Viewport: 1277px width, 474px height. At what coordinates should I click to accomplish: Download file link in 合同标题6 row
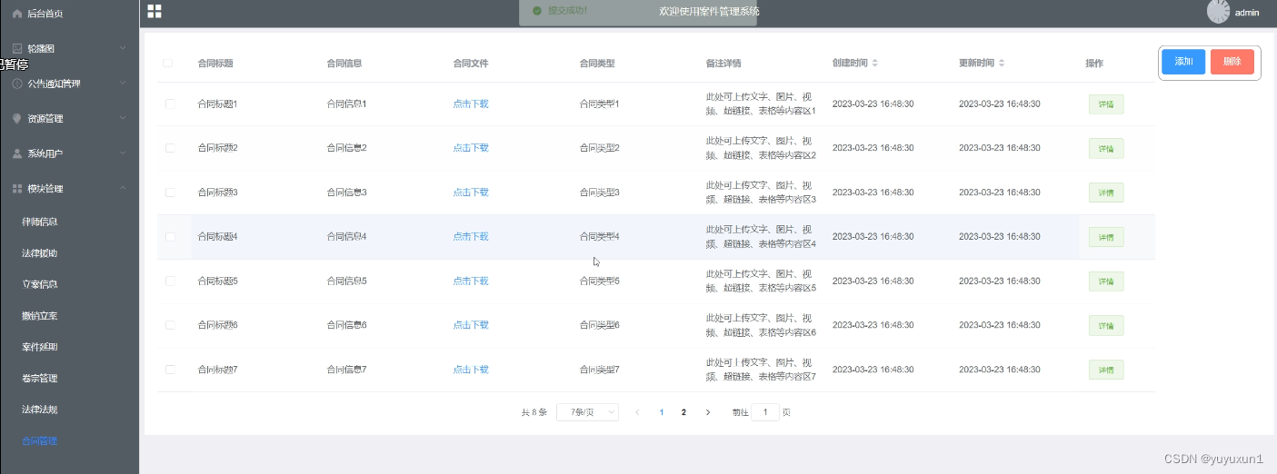pos(471,325)
